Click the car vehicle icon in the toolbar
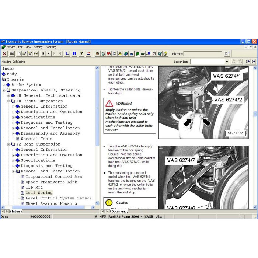Viewport: 258px width, 258px height. point(36,54)
